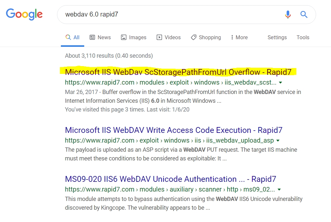Click the three-dot More icon
The height and width of the screenshot is (222, 331).
[x=232, y=37]
